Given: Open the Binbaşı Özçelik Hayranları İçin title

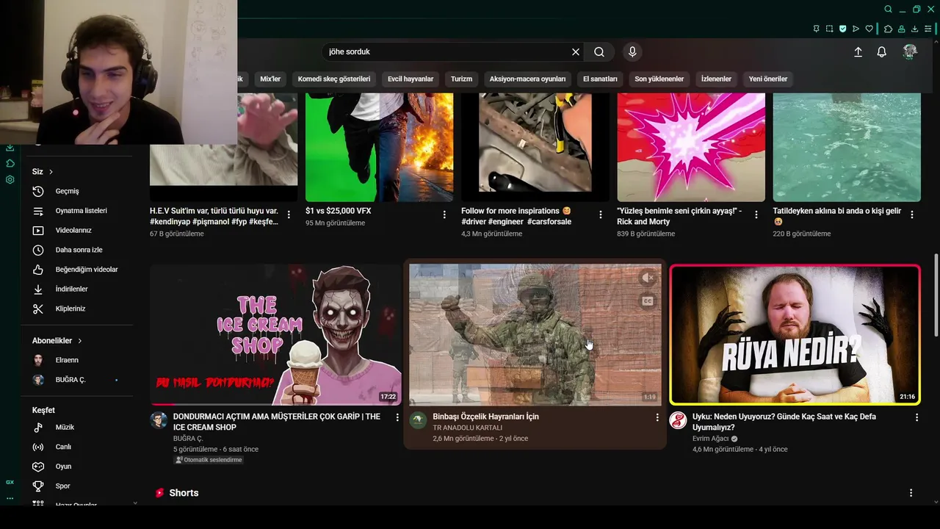Looking at the screenshot, I should 485,417.
